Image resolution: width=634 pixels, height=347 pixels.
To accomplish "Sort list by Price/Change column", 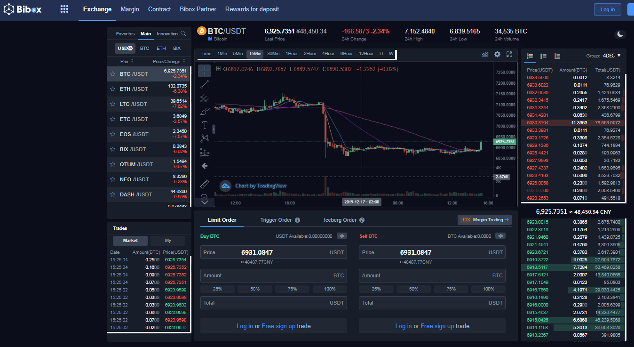I will tap(168, 61).
